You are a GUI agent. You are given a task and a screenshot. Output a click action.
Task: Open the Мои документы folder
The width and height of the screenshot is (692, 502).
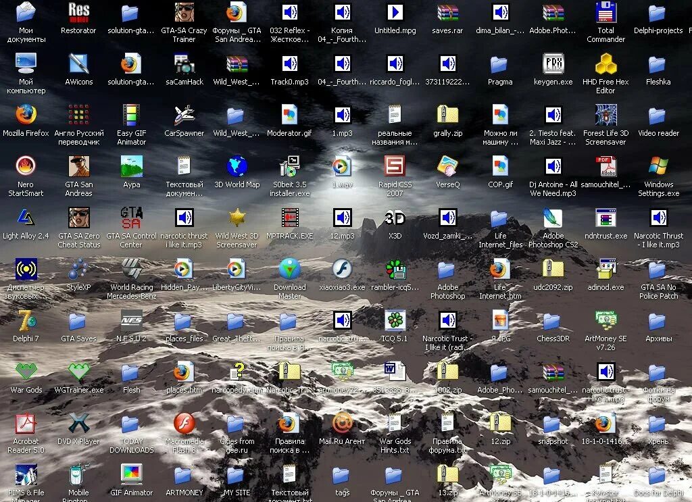click(26, 12)
